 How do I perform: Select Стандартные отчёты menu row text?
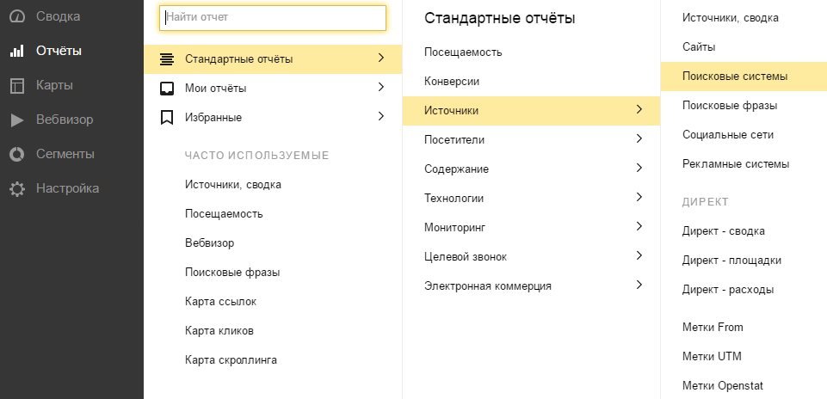point(239,59)
